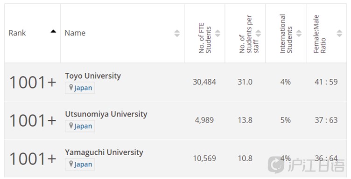Click the Name column header text
This screenshot has width=351, height=179.
75,33
